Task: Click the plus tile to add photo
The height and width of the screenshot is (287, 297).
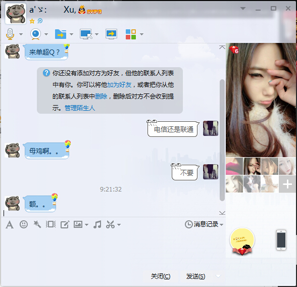Action: (x=287, y=184)
